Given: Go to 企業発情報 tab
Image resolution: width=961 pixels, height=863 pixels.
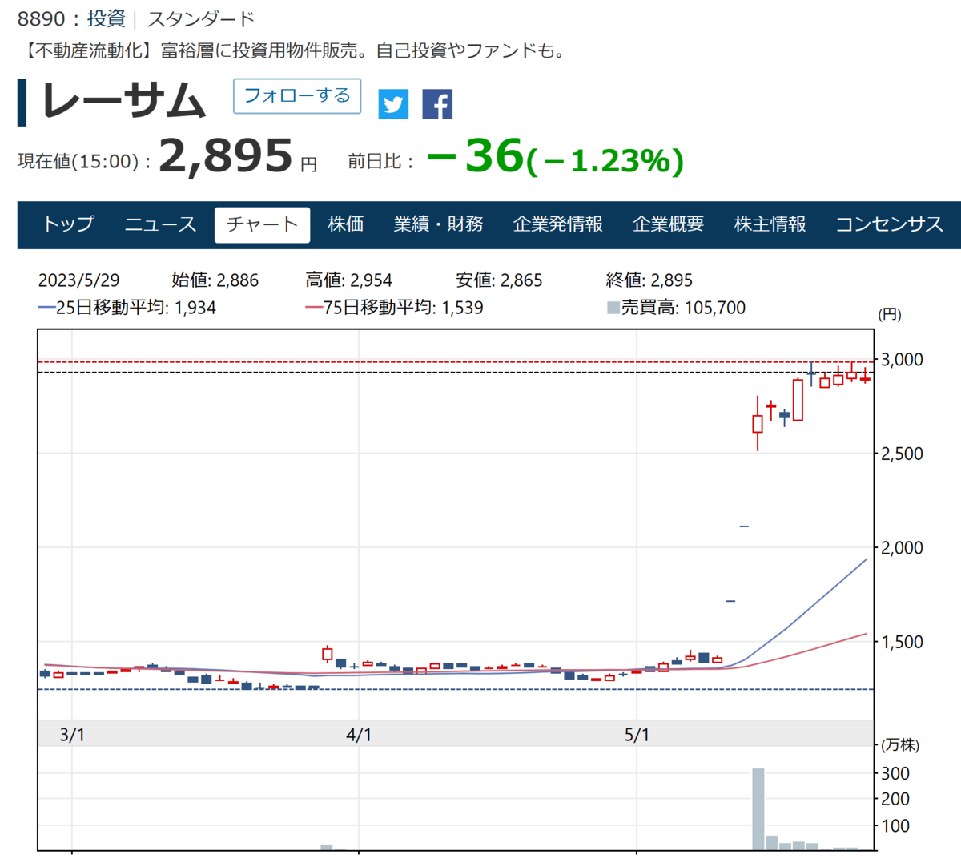Looking at the screenshot, I should tap(558, 224).
